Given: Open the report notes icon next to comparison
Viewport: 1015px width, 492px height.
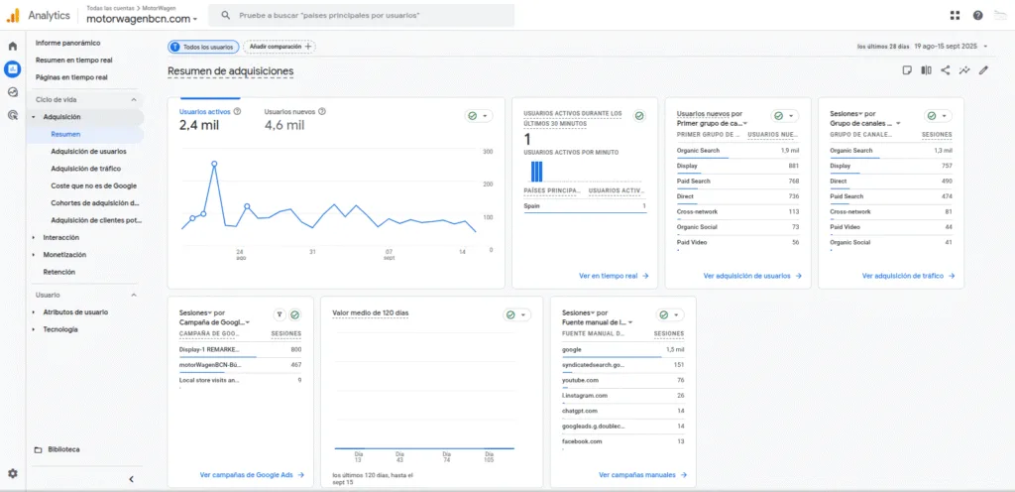Looking at the screenshot, I should (x=908, y=70).
